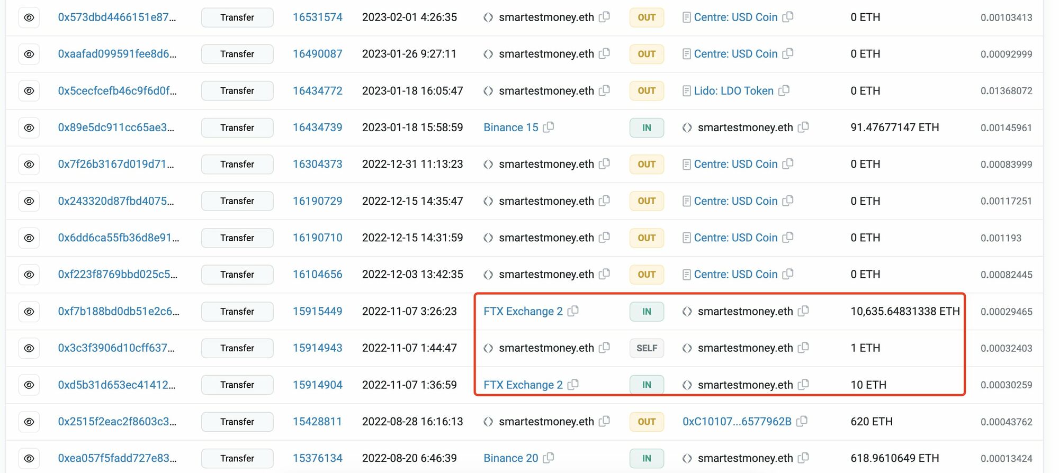1059x473 pixels.
Task: Click Transfer button in block 15914943 row
Action: coord(237,348)
